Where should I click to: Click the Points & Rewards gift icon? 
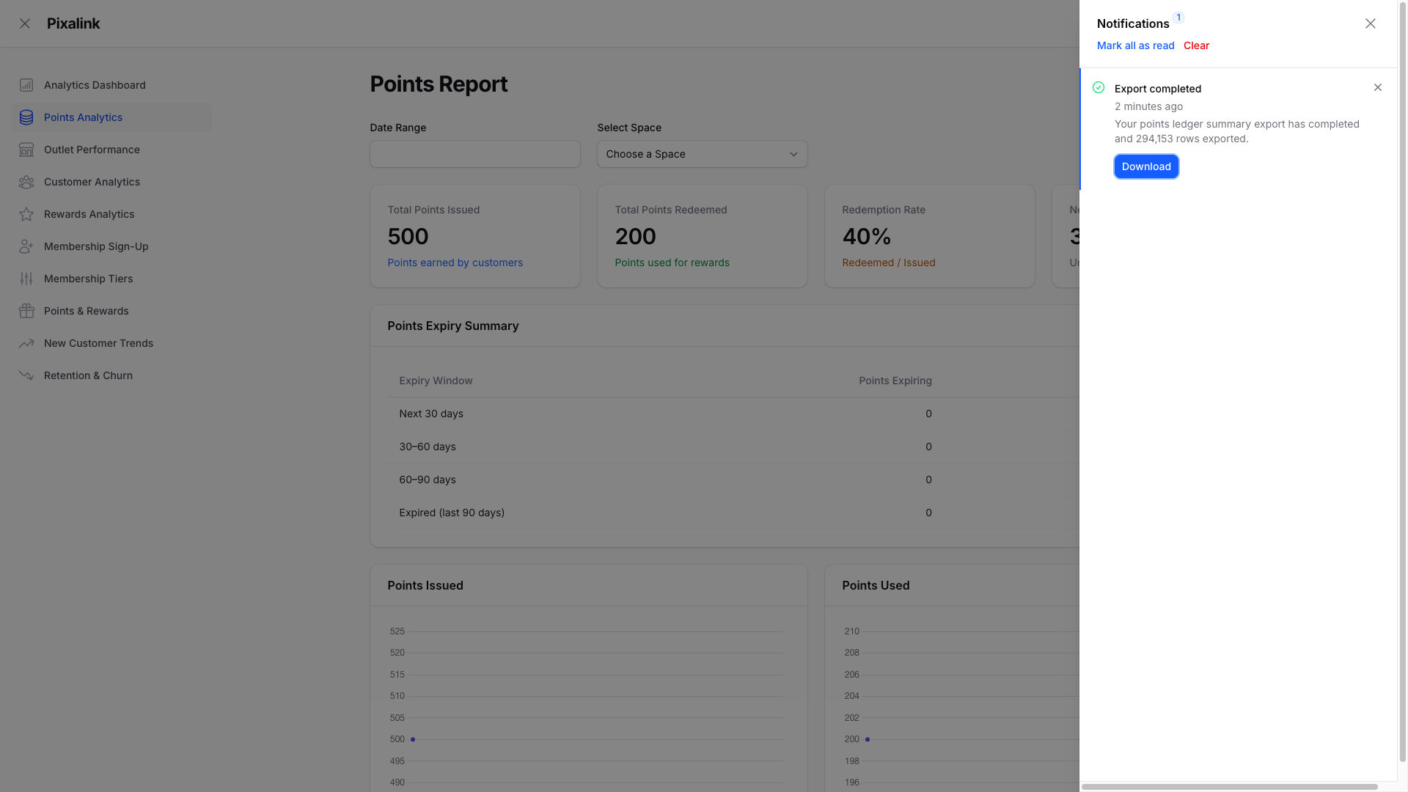coord(26,311)
